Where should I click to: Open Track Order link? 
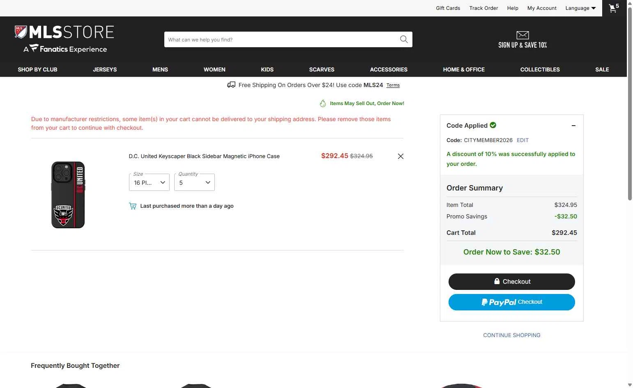483,8
